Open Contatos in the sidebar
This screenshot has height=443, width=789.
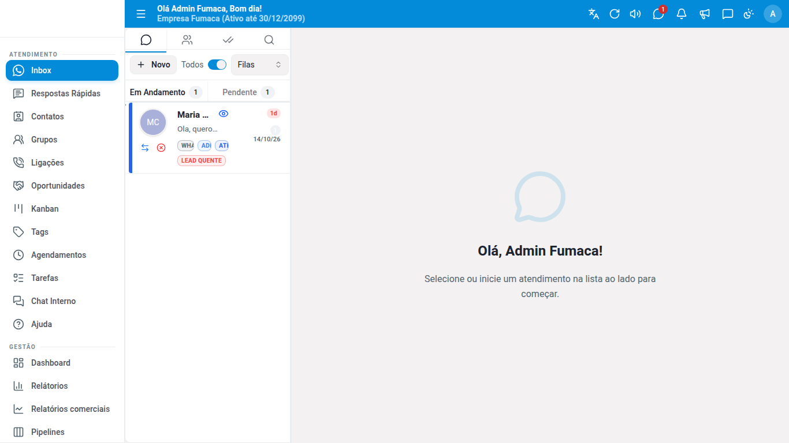coord(62,117)
